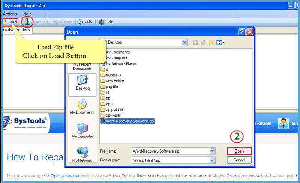The height and width of the screenshot is (183, 300).
Task: Select My Computer in file list
Action: point(116,58)
